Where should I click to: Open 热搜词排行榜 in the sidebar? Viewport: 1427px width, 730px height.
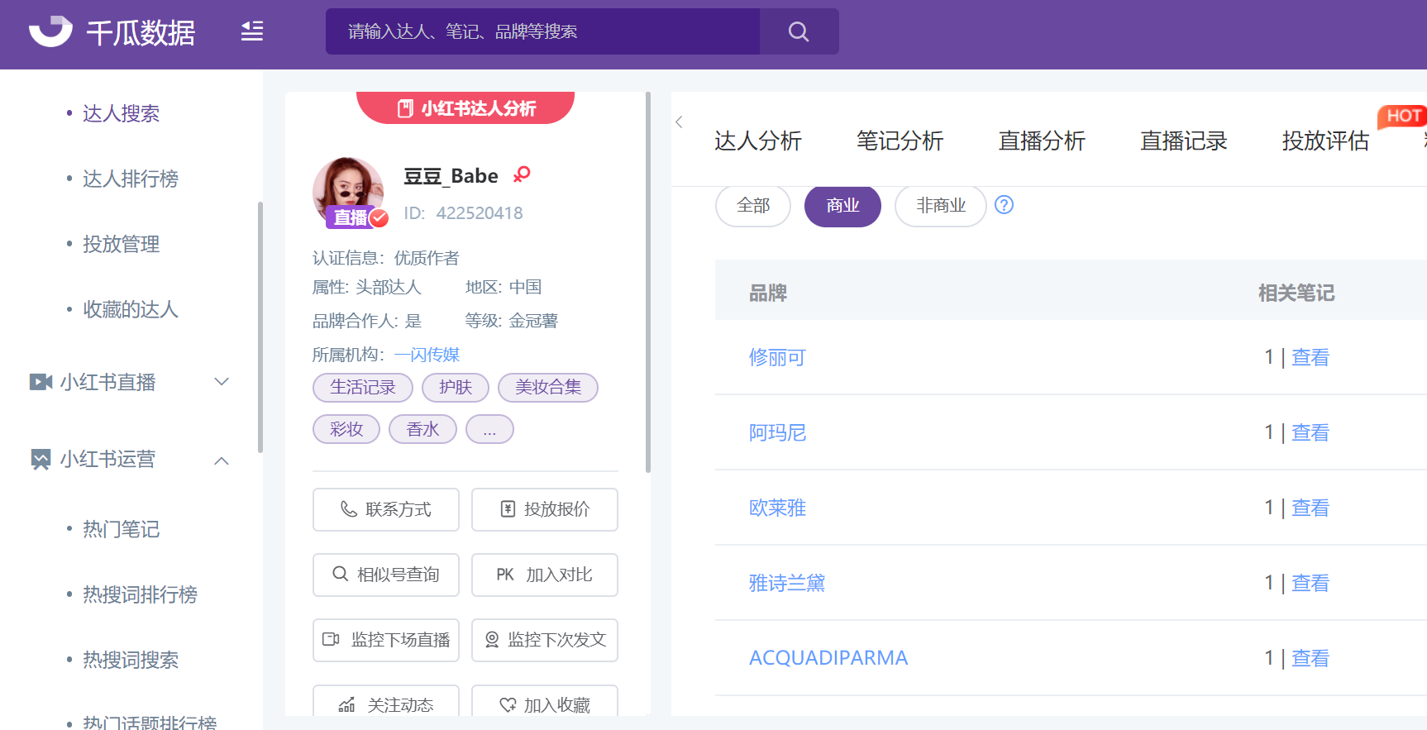click(x=140, y=594)
